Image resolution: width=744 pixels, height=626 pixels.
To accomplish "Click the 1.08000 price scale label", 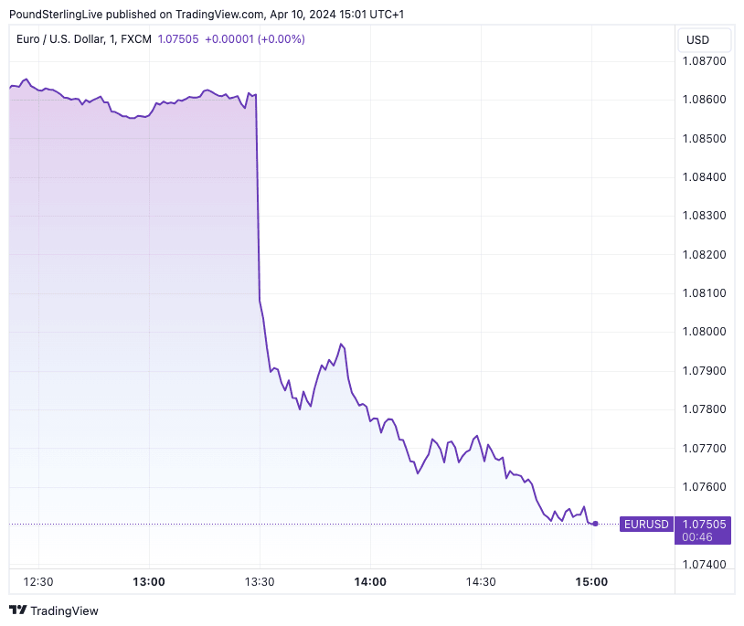I will pyautogui.click(x=705, y=332).
